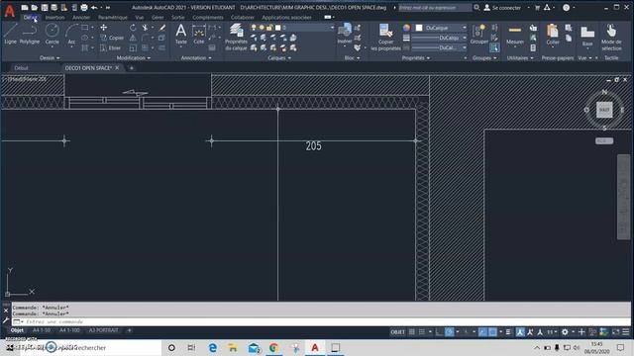Click the Etirer stretch tool
Screen dimensions: 634x356
click(x=110, y=47)
